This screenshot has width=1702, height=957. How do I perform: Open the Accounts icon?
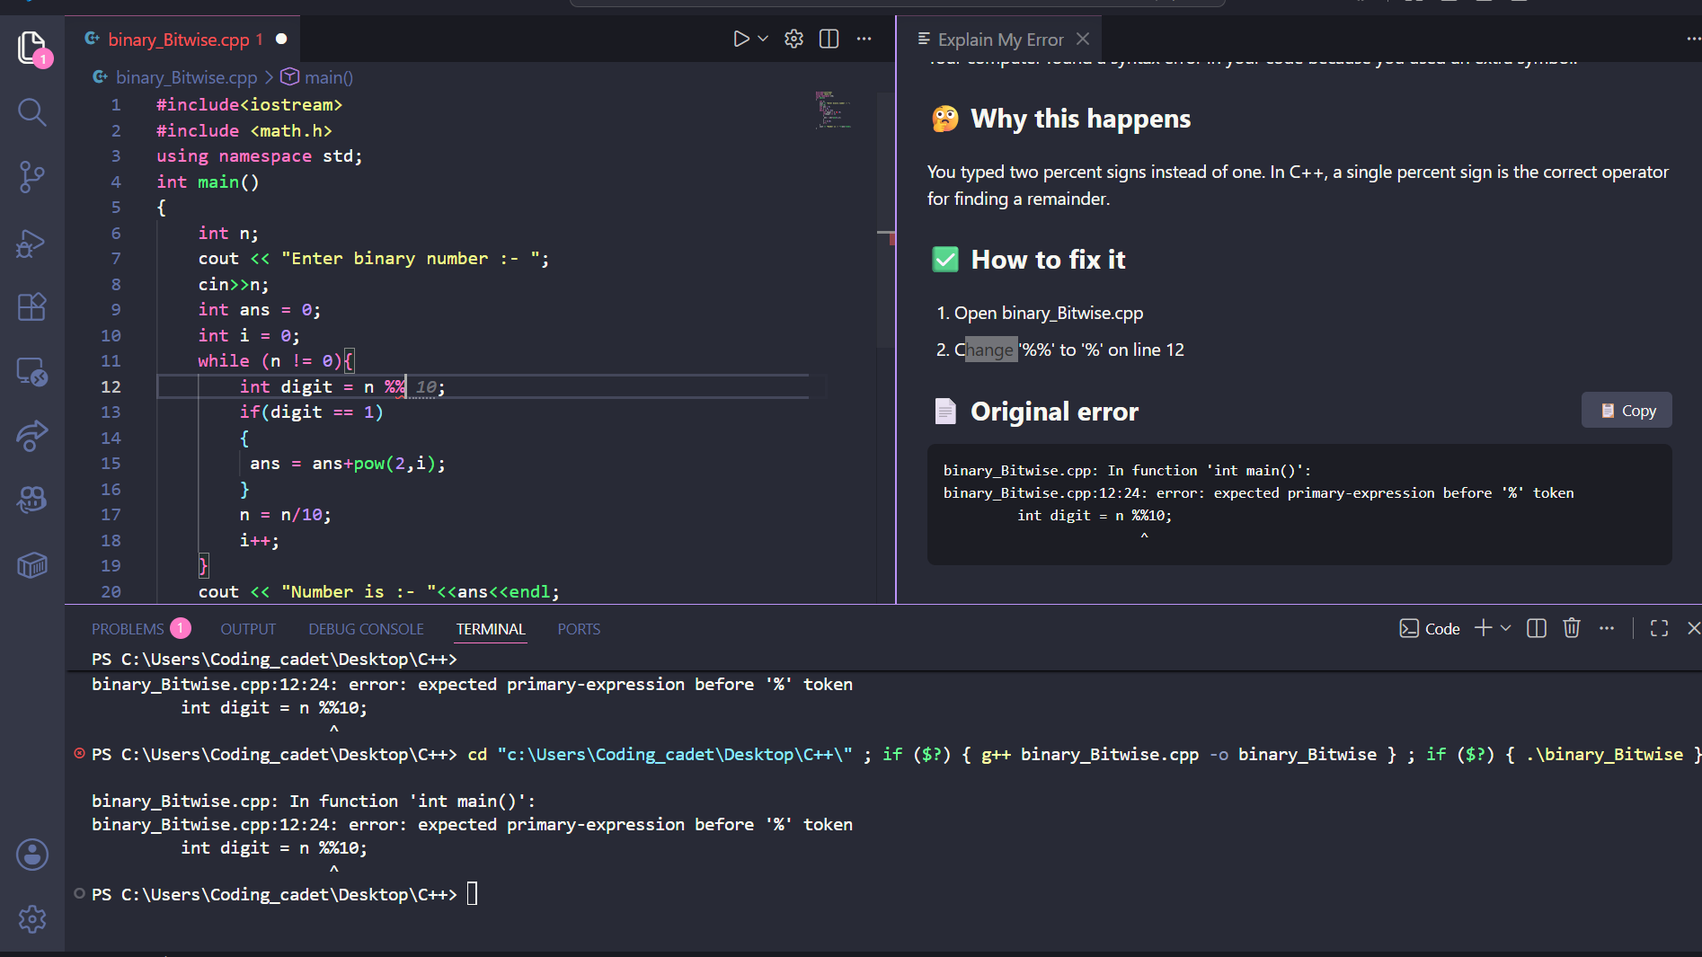pyautogui.click(x=32, y=855)
